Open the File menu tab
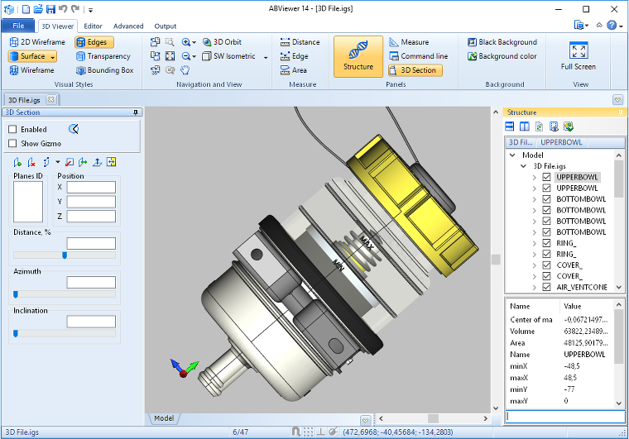Screen dimensions: 629x439 18,26
